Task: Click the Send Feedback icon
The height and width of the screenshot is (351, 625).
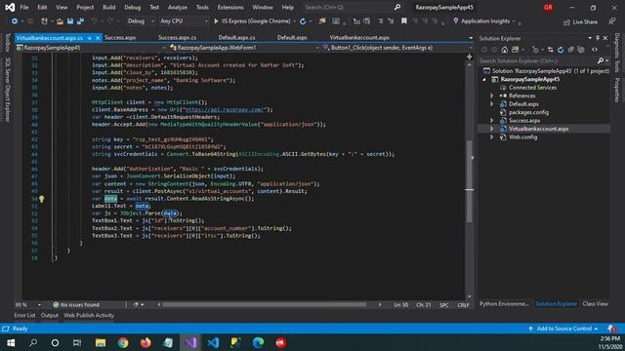Action: pos(612,21)
